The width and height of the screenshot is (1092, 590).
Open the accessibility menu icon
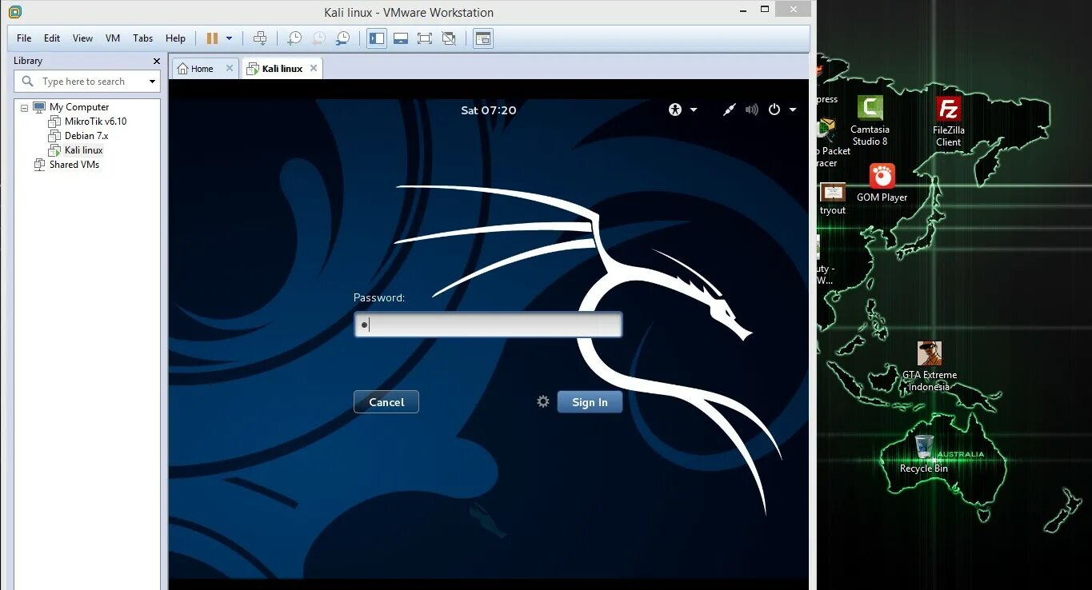point(675,110)
